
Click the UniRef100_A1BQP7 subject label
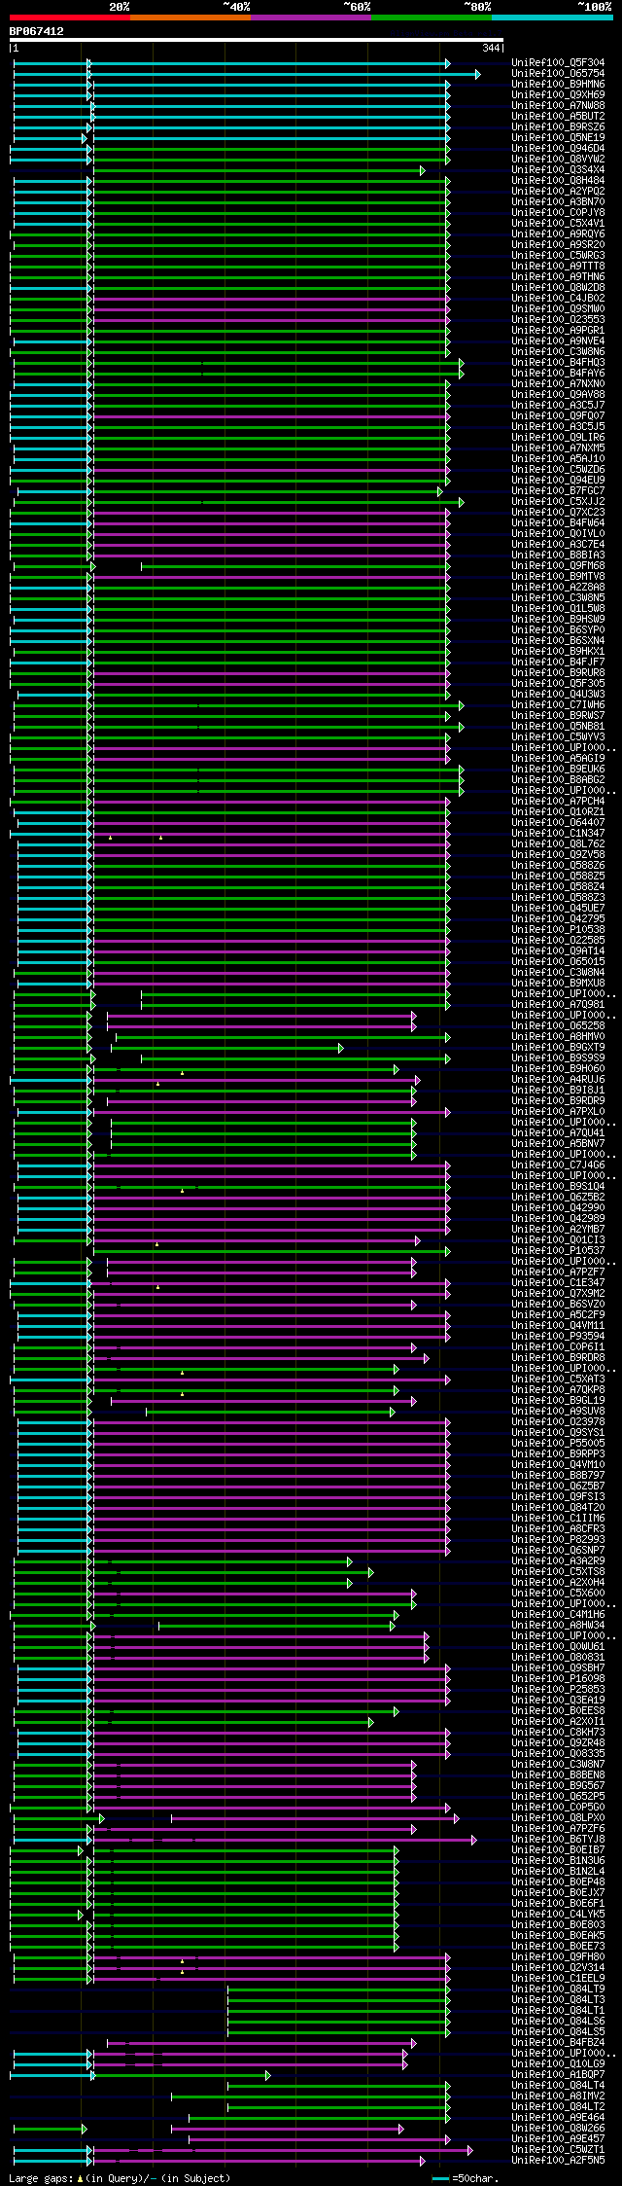tap(558, 2075)
